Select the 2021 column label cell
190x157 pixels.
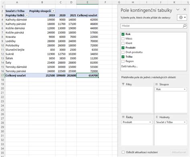pyautogui.click(x=71, y=15)
